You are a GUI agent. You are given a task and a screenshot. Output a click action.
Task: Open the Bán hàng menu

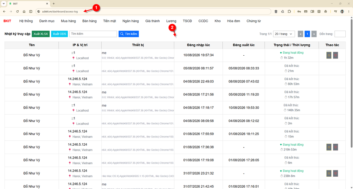89,21
